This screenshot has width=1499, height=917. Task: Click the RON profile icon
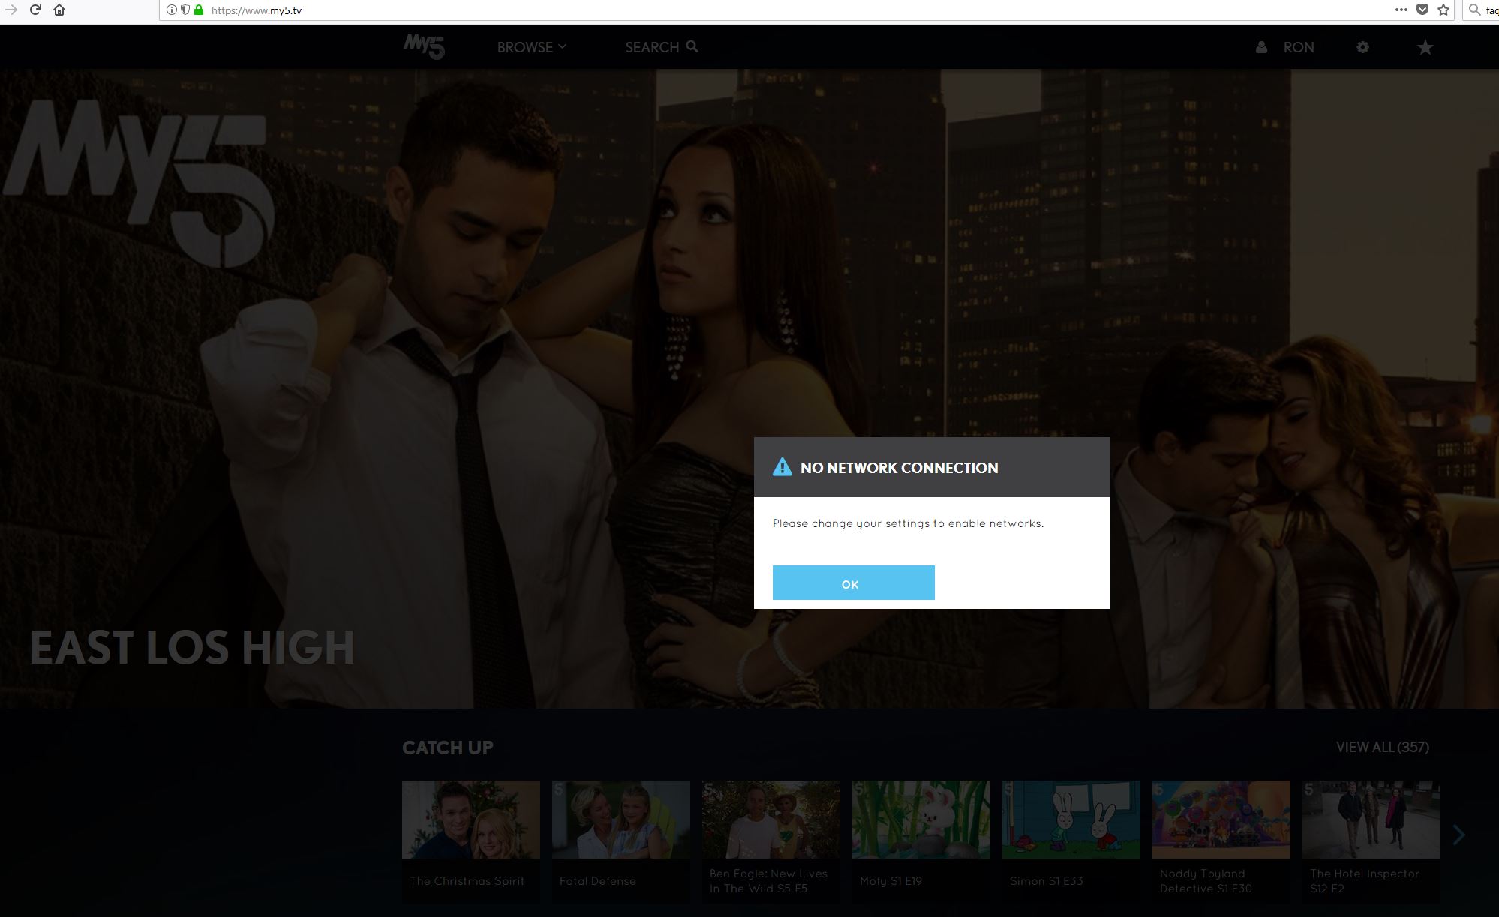tap(1260, 46)
